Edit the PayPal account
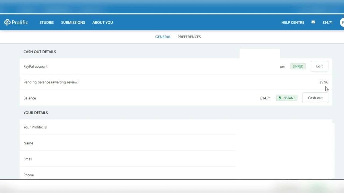 pyautogui.click(x=319, y=66)
